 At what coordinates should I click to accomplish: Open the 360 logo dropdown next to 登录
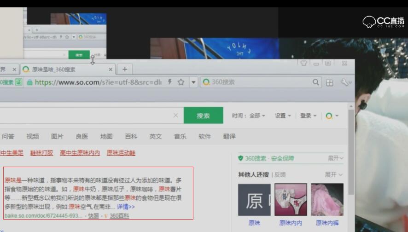332,116
